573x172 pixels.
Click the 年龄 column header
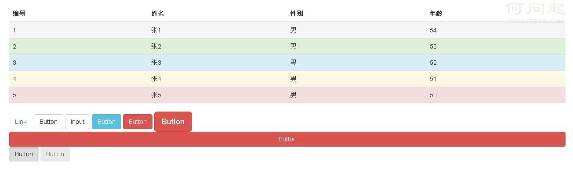pyautogui.click(x=436, y=14)
